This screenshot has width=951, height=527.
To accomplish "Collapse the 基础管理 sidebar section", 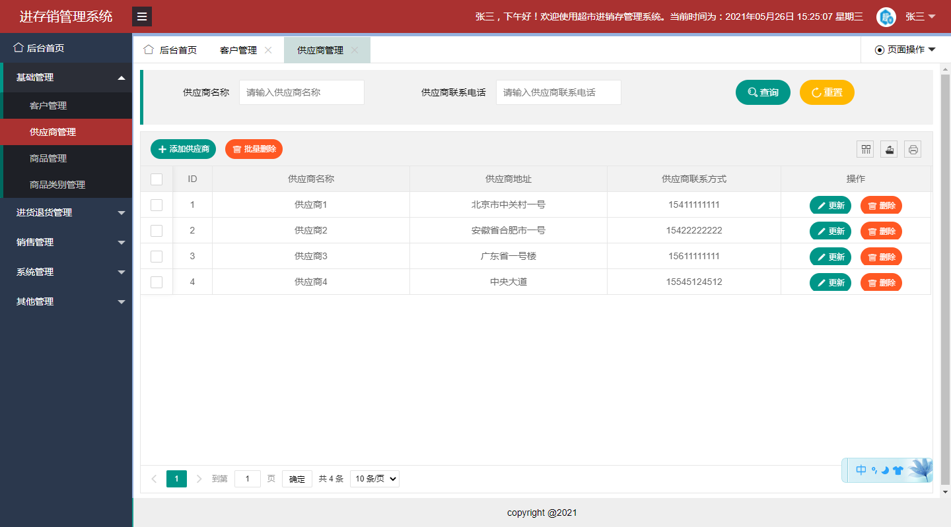I will [x=67, y=77].
